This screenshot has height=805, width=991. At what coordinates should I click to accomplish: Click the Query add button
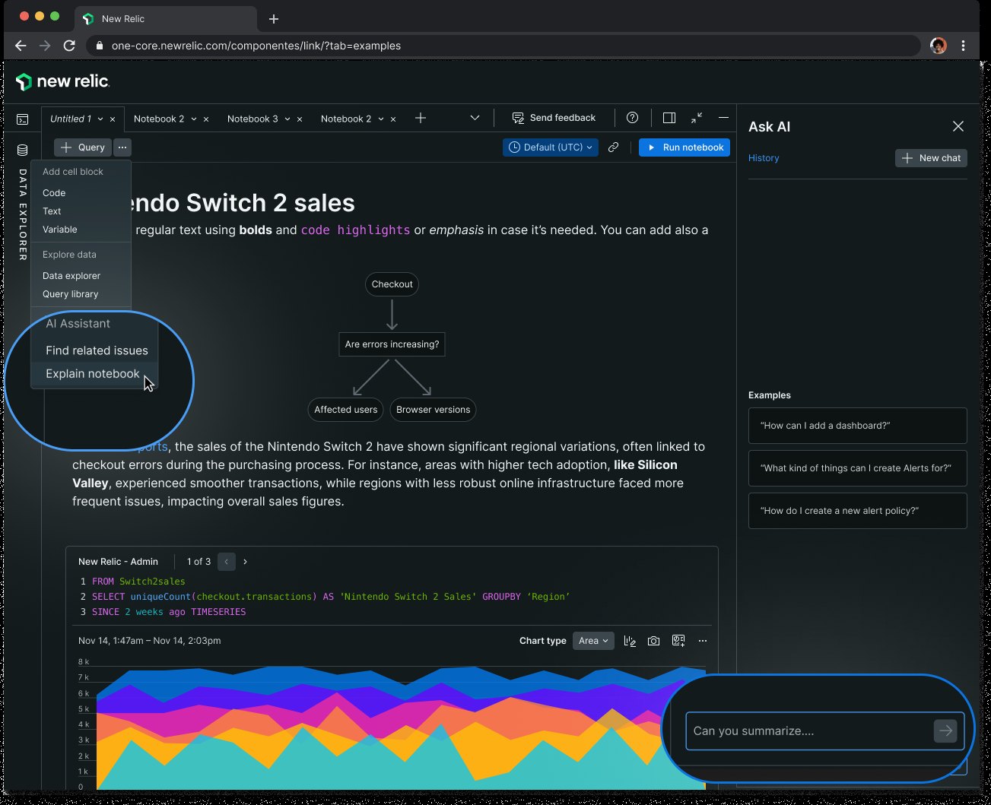[83, 147]
